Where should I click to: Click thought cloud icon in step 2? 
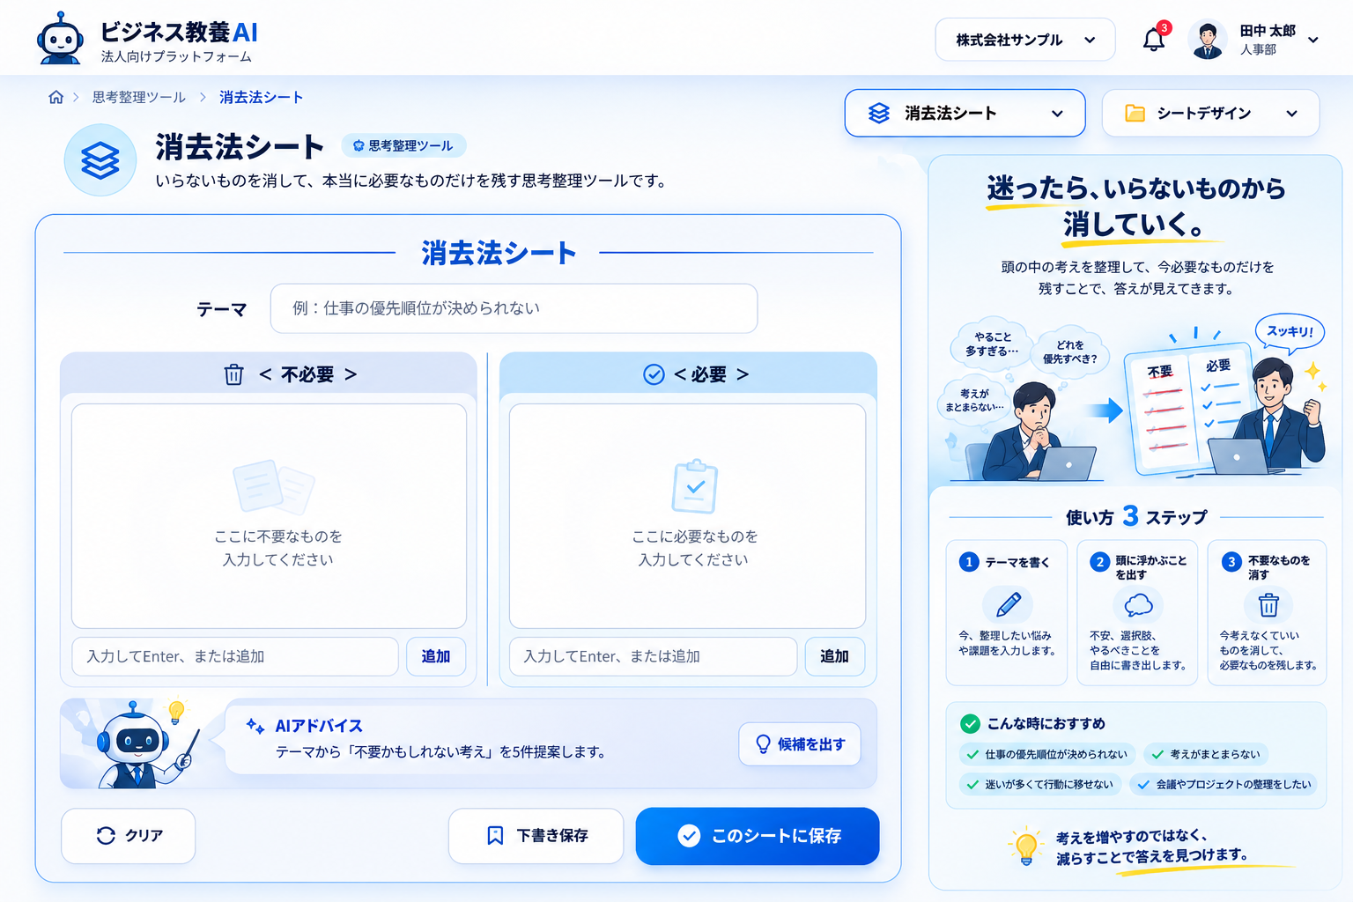[1138, 604]
